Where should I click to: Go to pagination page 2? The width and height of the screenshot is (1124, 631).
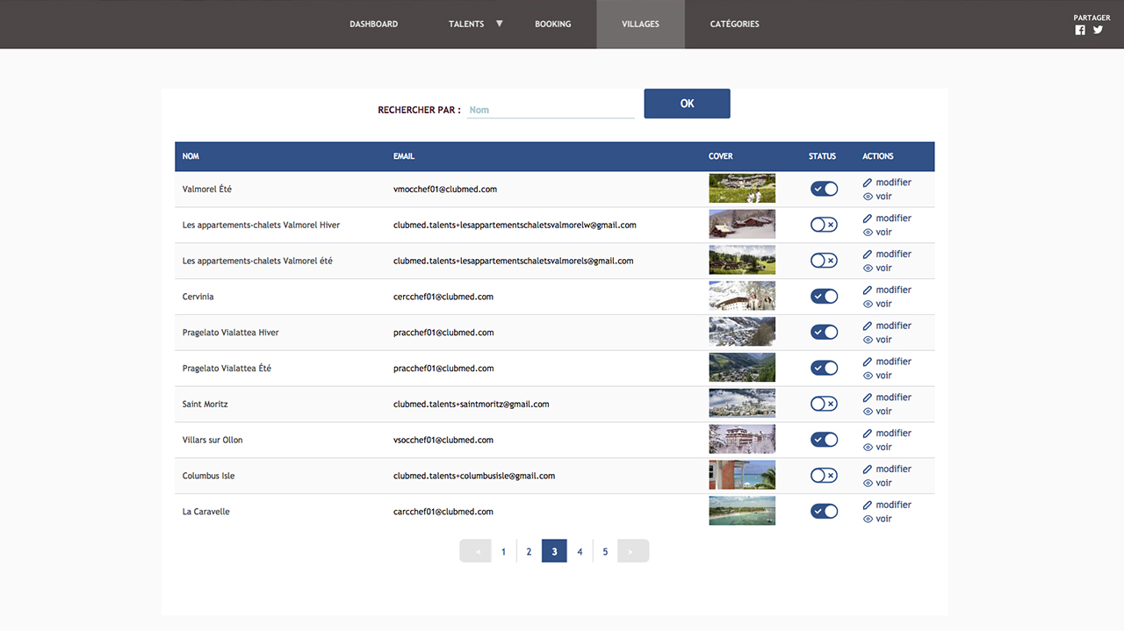pos(529,551)
